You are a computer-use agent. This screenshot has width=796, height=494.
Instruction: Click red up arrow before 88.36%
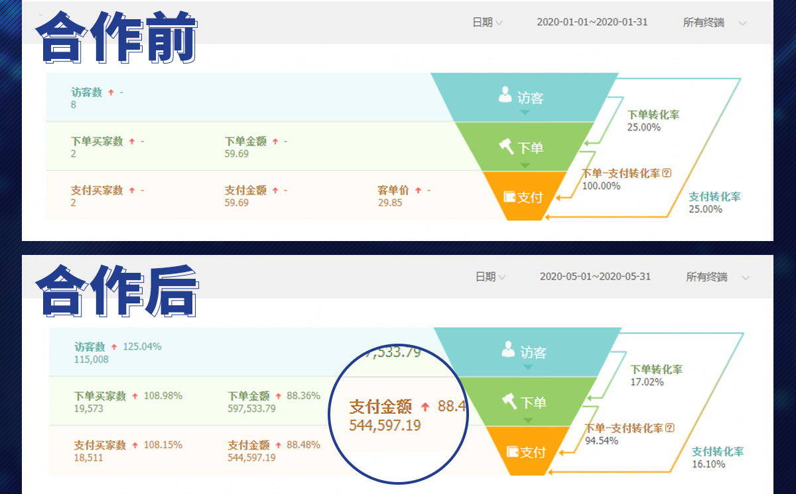tap(279, 396)
